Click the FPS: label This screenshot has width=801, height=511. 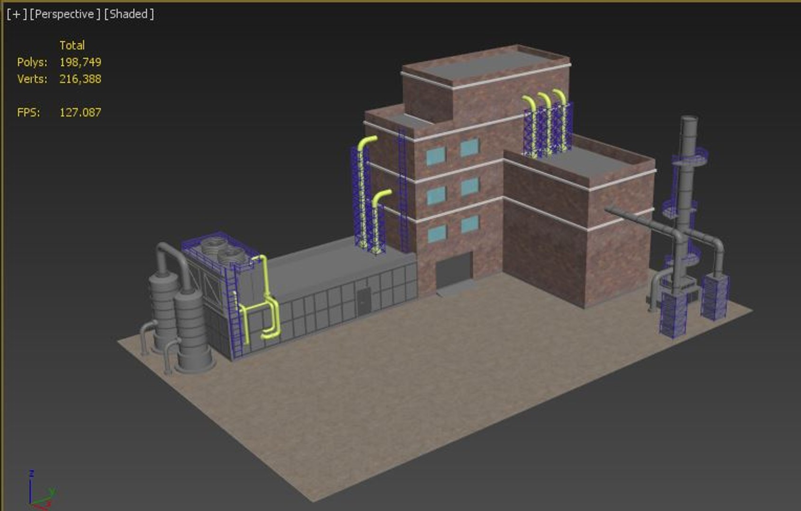coord(28,113)
